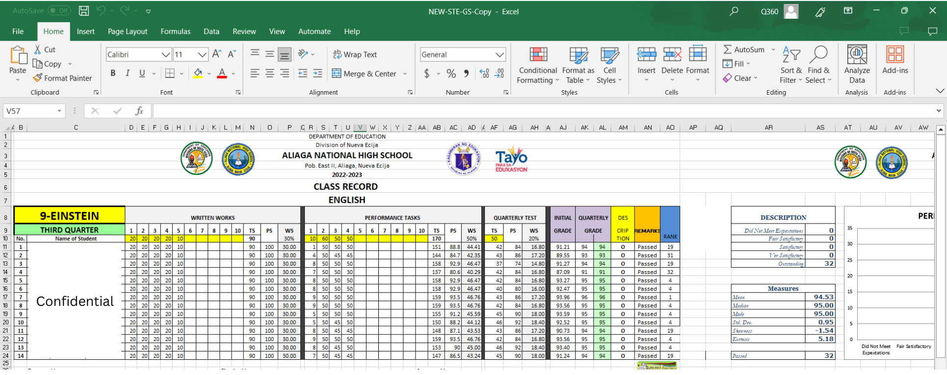Increase font size with large A icon
The image size is (947, 375).
[x=217, y=54]
